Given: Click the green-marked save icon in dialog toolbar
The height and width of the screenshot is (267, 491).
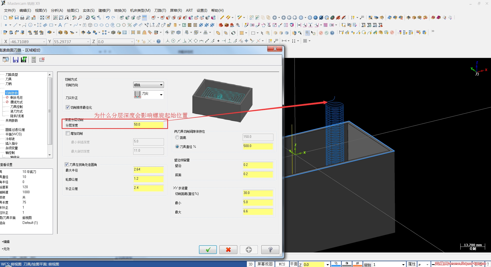Looking at the screenshot, I should (24, 59).
